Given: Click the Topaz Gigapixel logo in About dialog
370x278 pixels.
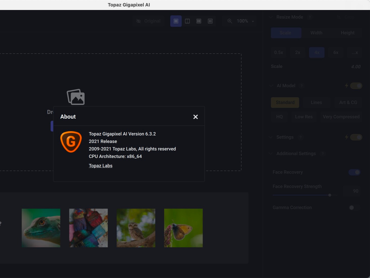Looking at the screenshot, I should 71,142.
